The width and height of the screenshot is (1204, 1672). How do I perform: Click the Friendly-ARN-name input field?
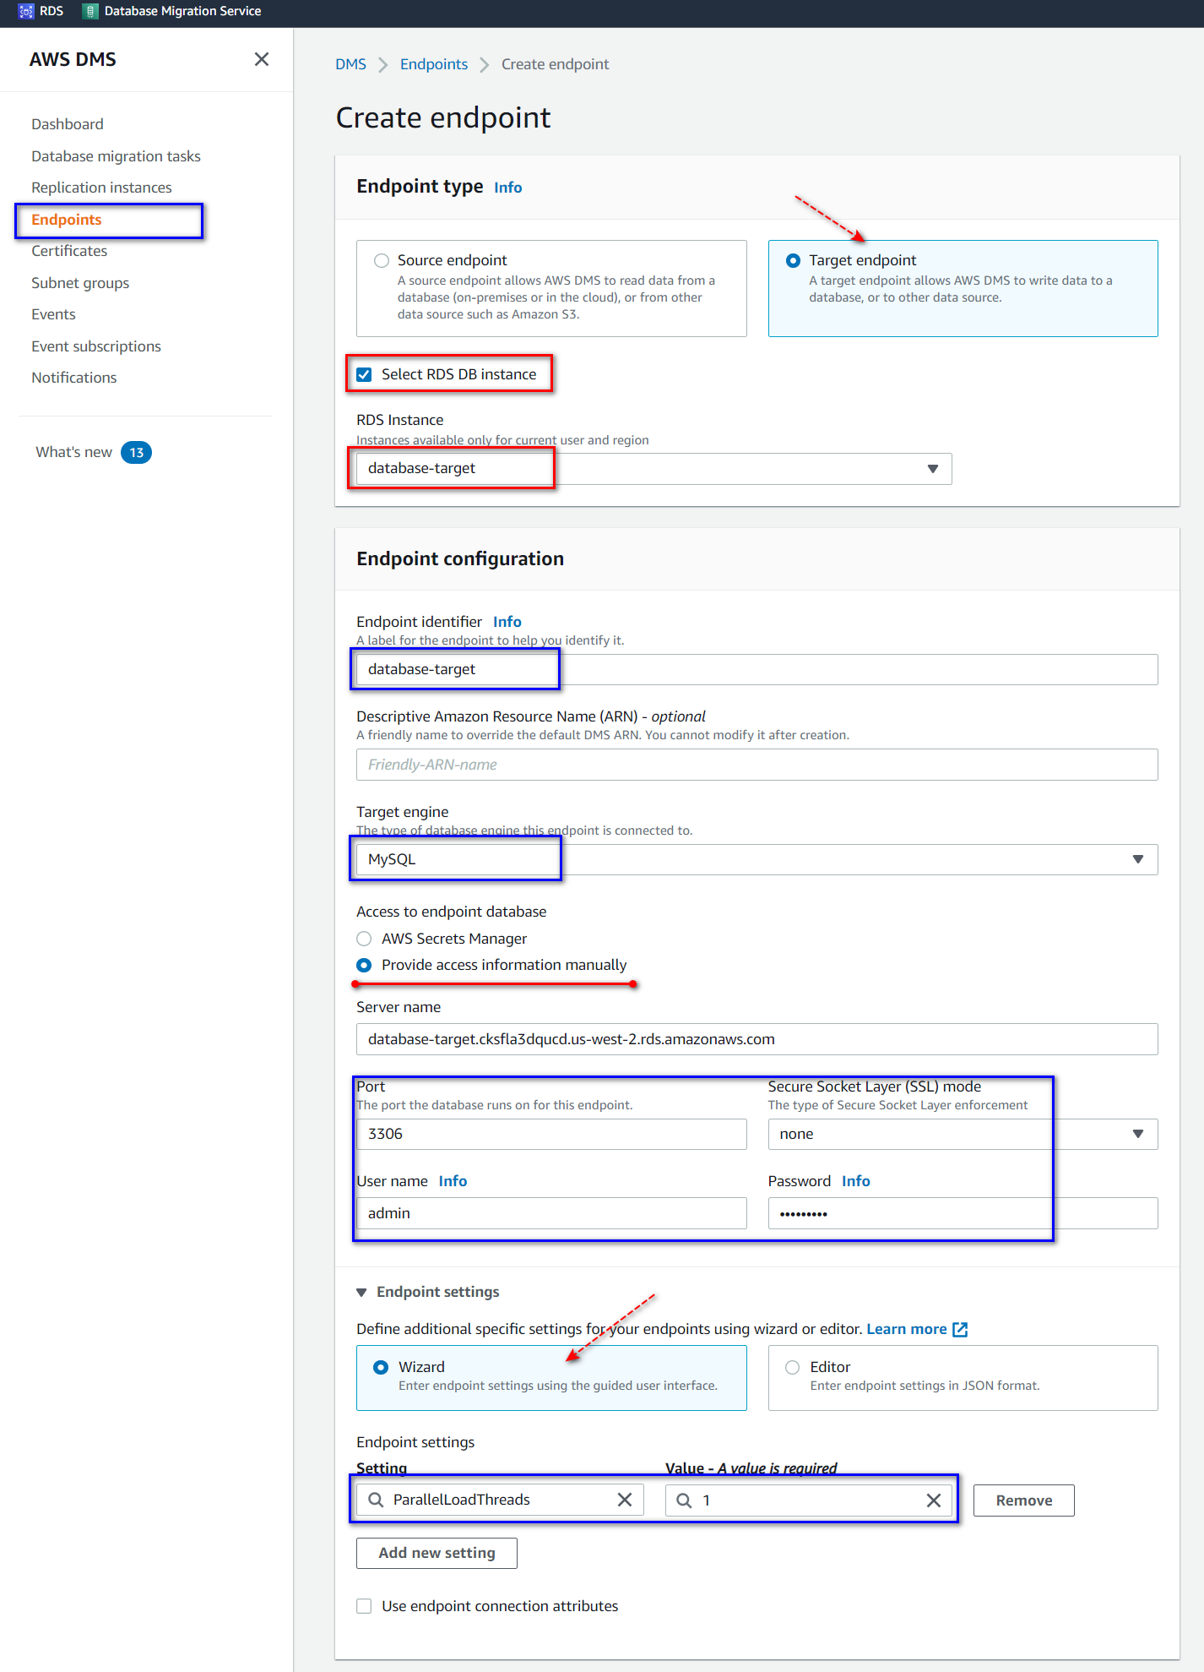point(757,765)
